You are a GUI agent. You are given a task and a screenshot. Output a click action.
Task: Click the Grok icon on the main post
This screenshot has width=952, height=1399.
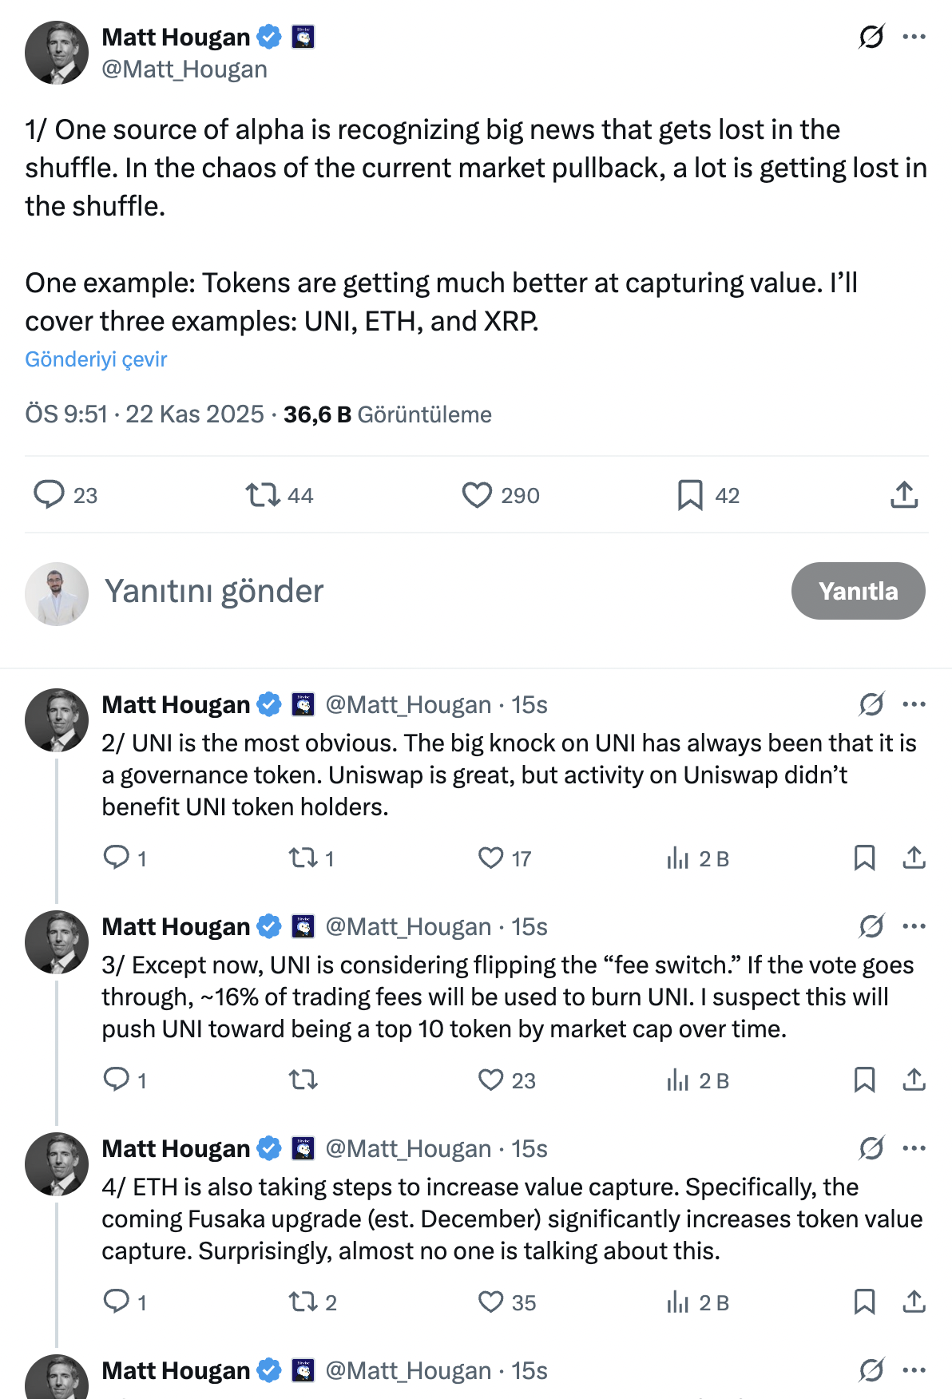coord(871,37)
